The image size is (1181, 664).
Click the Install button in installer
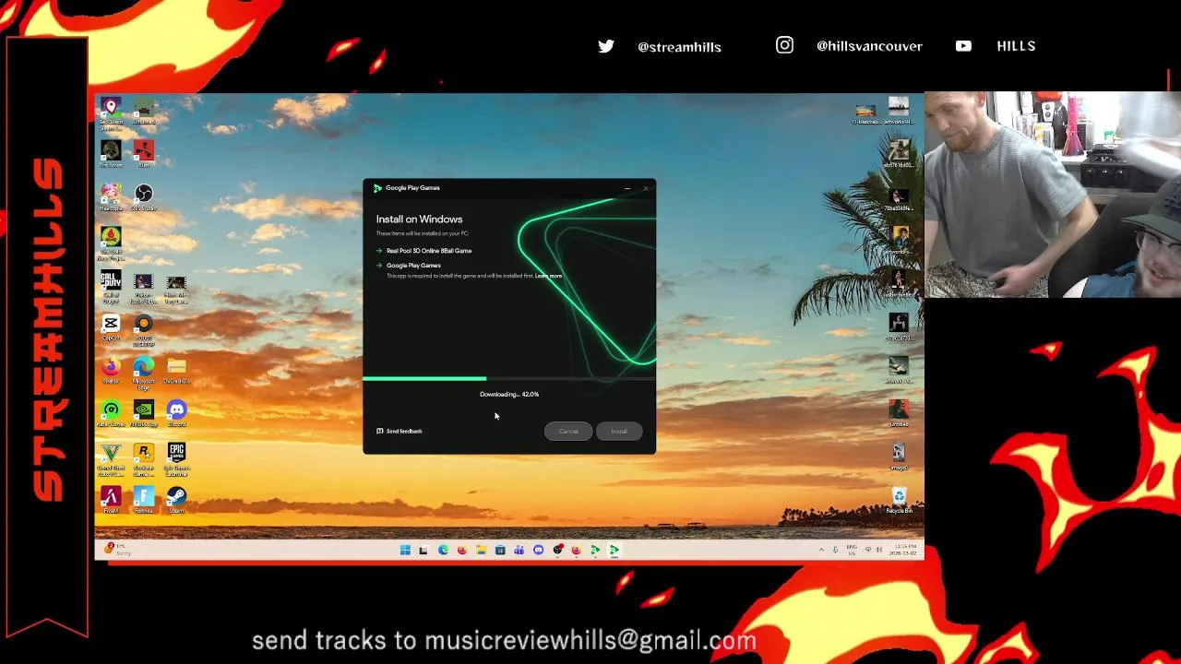pyautogui.click(x=619, y=432)
